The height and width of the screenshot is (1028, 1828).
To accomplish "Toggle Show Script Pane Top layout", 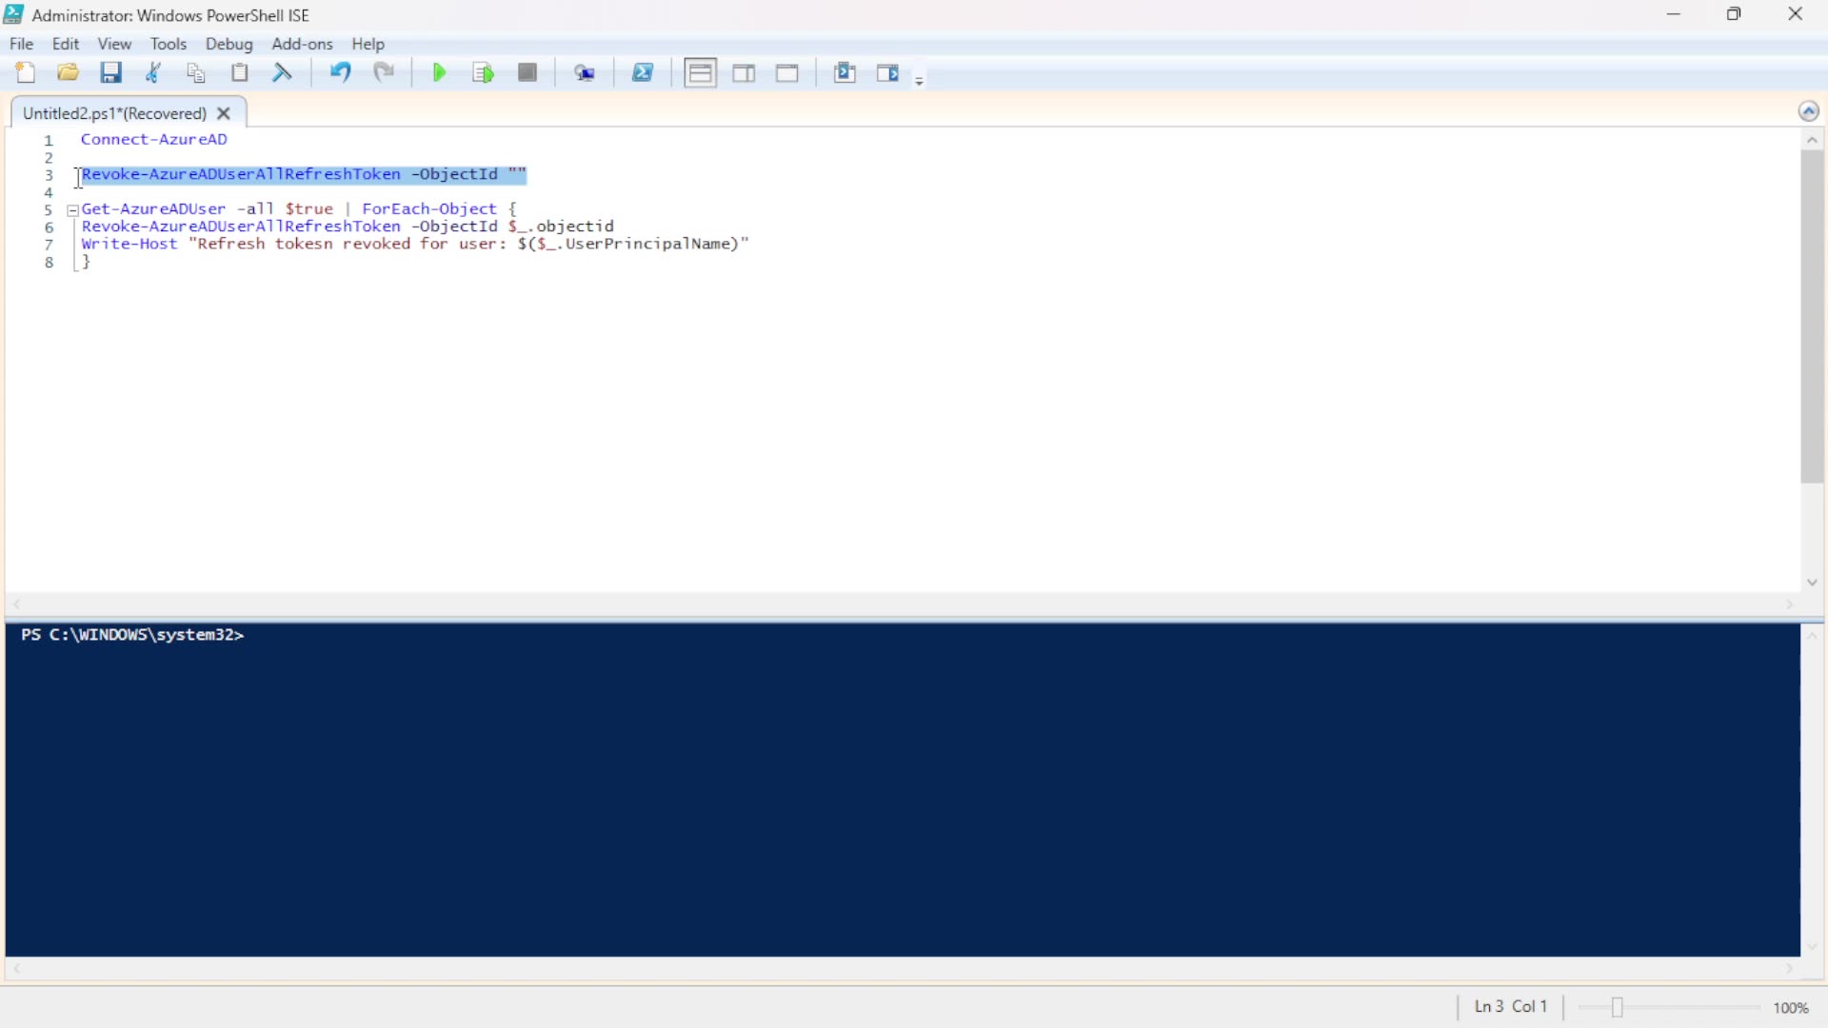I will click(700, 72).
